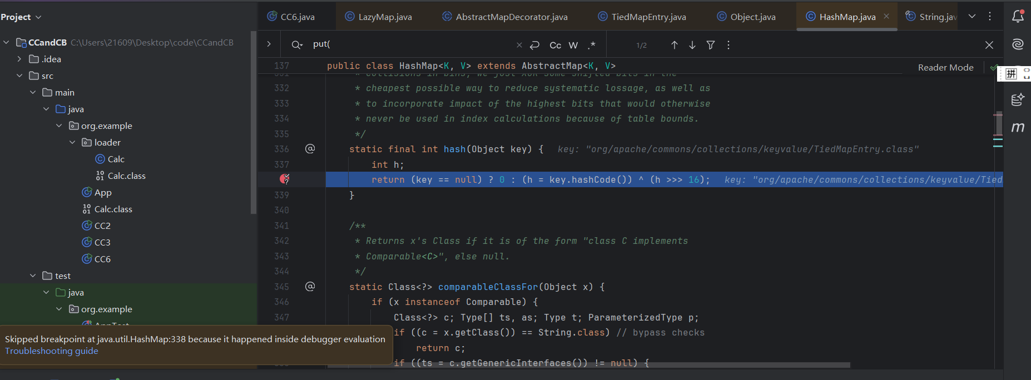The image size is (1031, 380).
Task: Collapse org.example package under main
Action: click(59, 126)
